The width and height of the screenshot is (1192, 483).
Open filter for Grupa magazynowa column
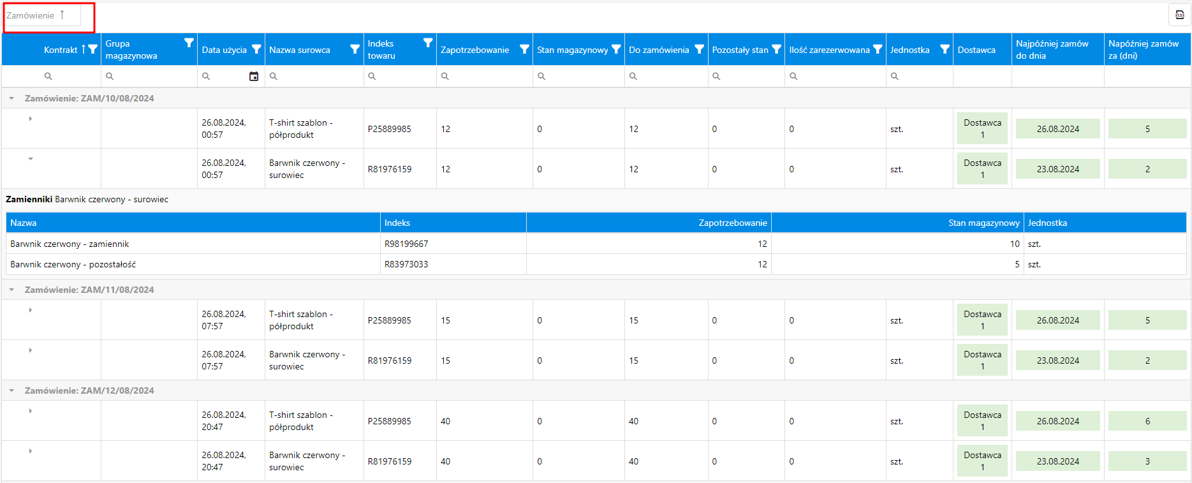(x=189, y=43)
